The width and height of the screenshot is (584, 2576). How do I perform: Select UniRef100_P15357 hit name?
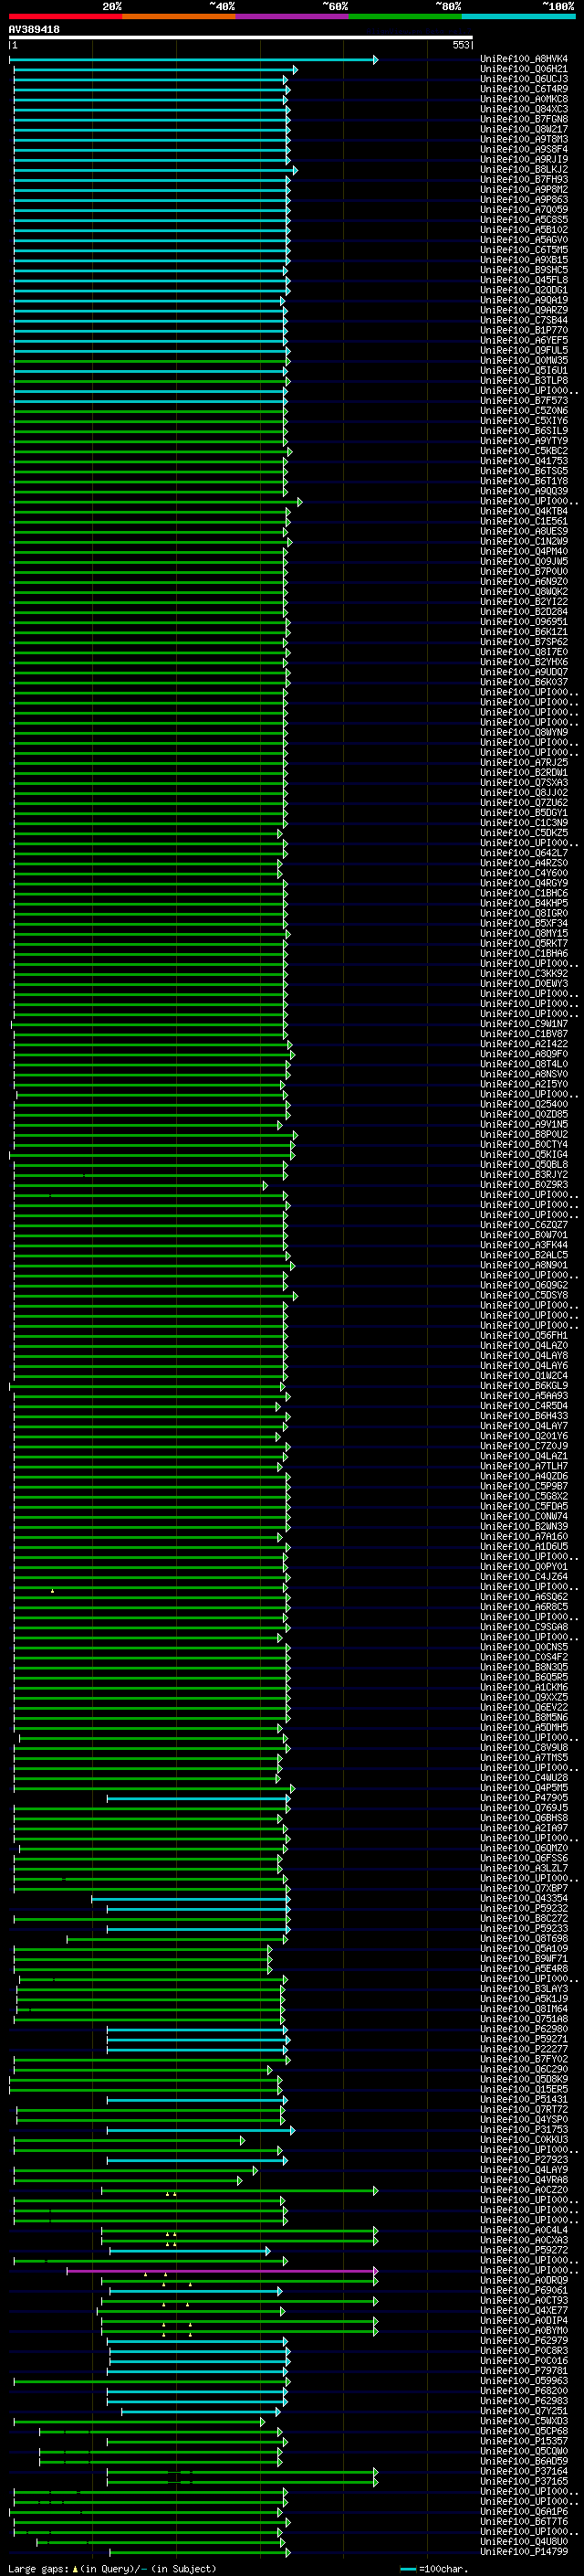(x=524, y=2441)
